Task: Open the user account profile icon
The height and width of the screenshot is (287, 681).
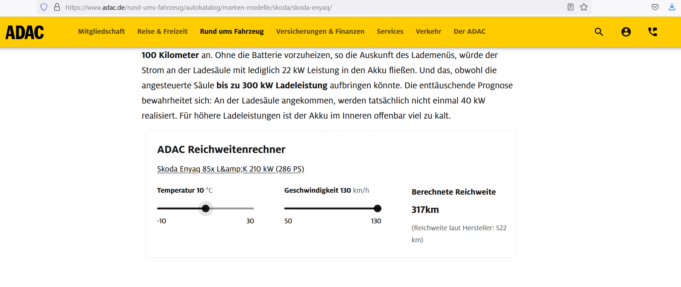Action: click(x=626, y=32)
